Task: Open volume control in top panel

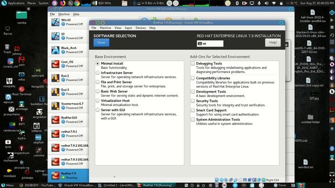Action: pyautogui.click(x=266, y=3)
